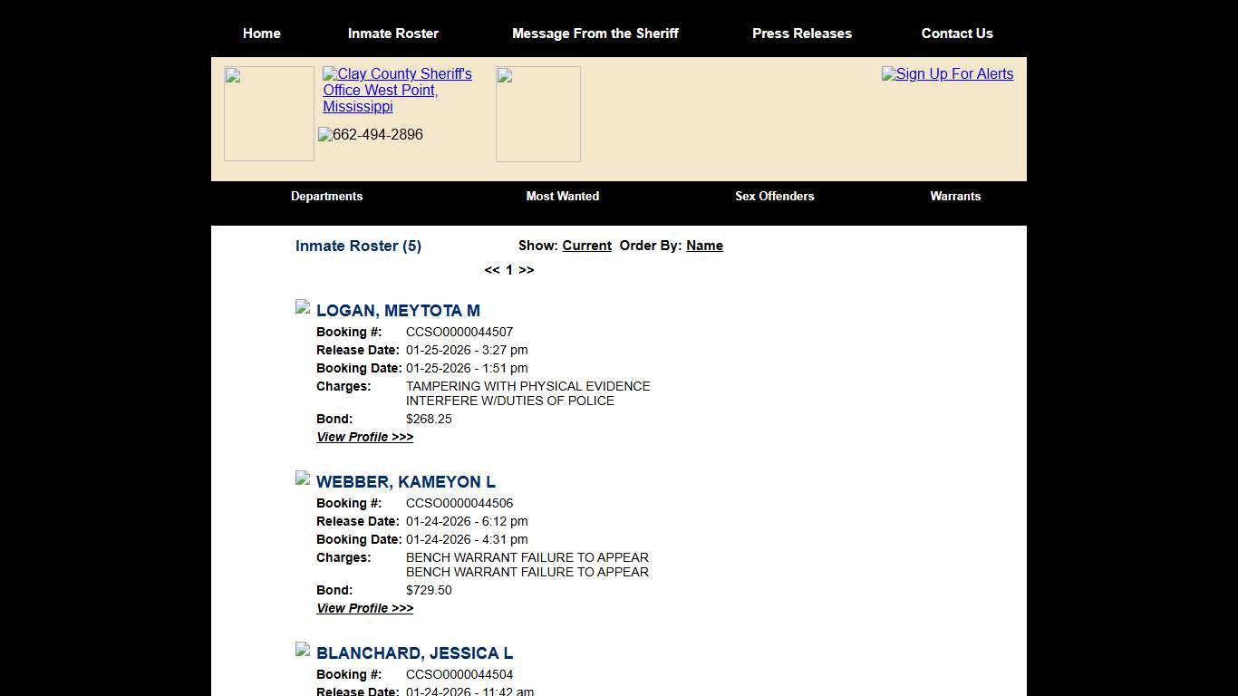Viewport: 1238px width, 696px height.
Task: Click the image placeholder beside the logo link
Action: point(537,113)
